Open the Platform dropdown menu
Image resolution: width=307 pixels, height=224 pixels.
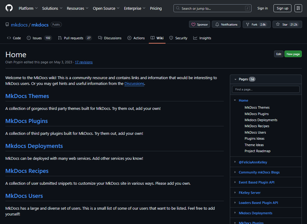pos(28,8)
